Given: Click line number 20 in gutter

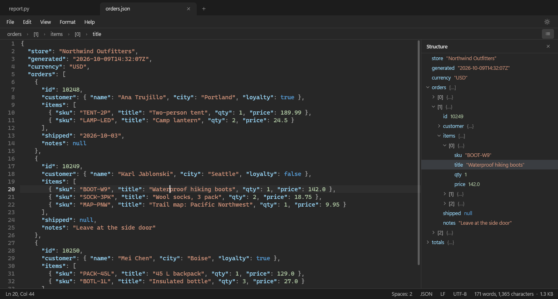Looking at the screenshot, I should point(11,189).
